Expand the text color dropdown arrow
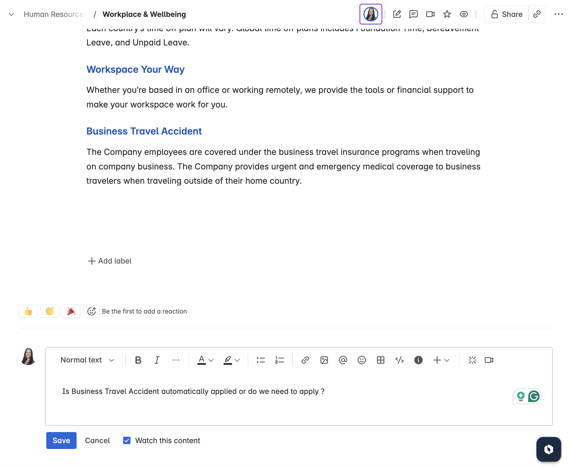Viewport: 570px width, 467px height. 211,360
